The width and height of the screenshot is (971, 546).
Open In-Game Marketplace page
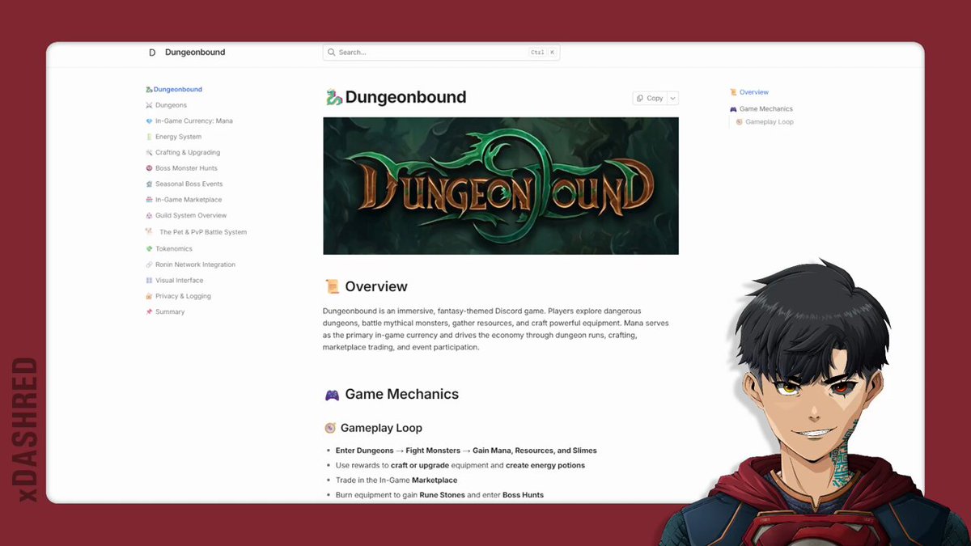point(189,200)
